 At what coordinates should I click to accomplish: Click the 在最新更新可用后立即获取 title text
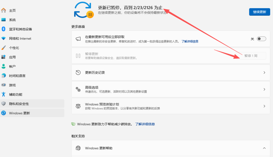tap(105, 37)
